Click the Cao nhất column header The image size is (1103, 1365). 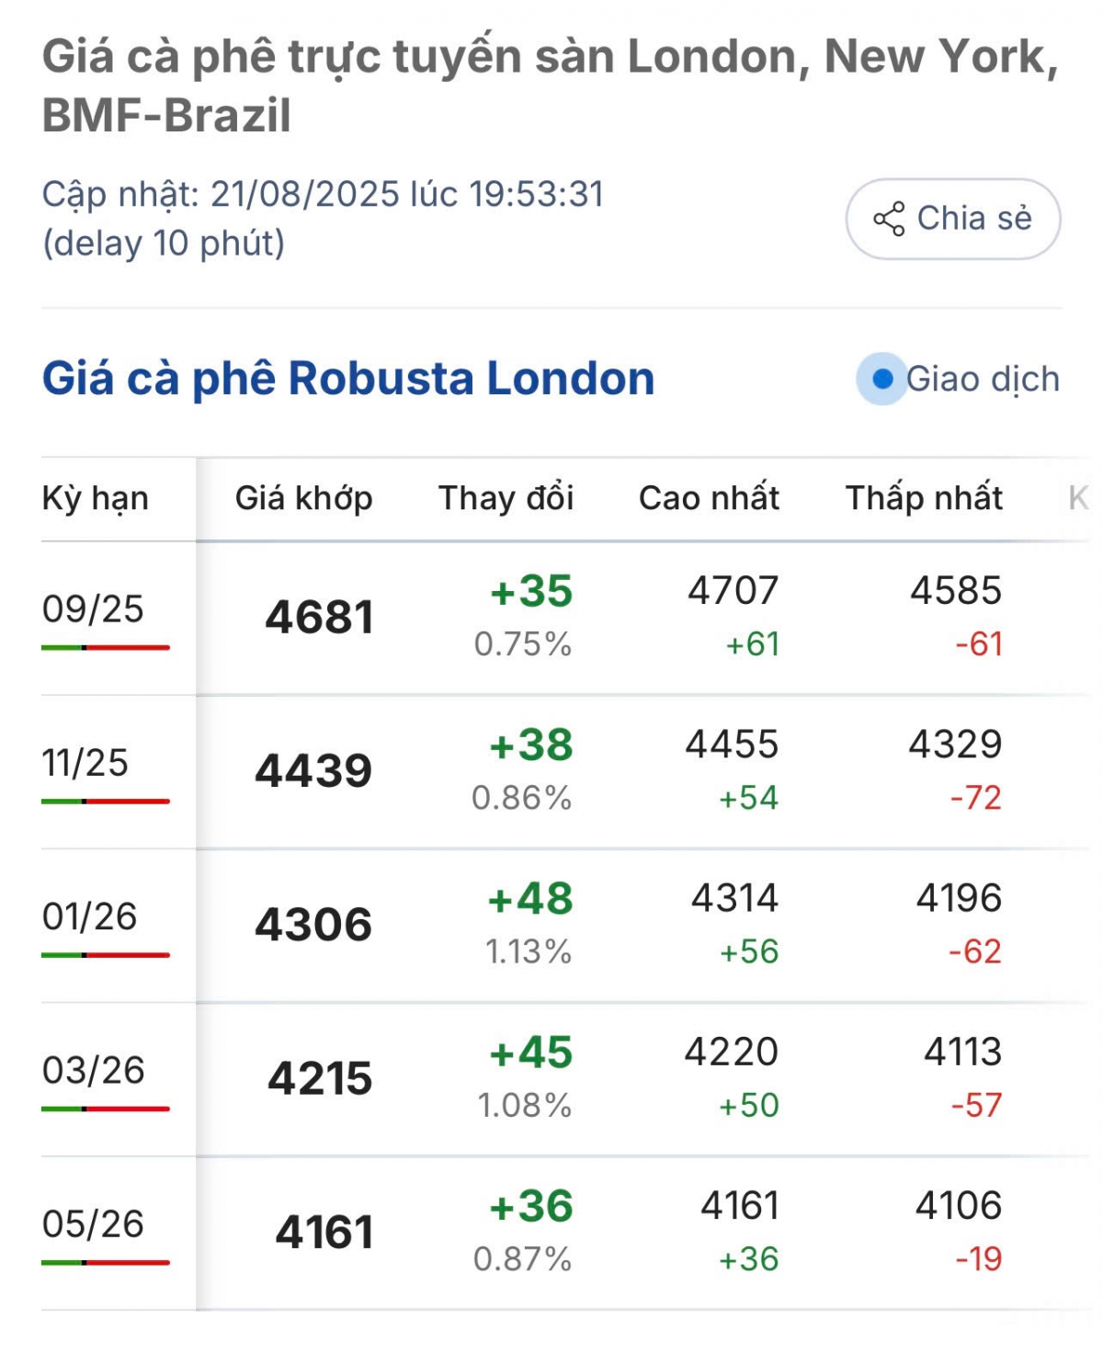coord(709,498)
